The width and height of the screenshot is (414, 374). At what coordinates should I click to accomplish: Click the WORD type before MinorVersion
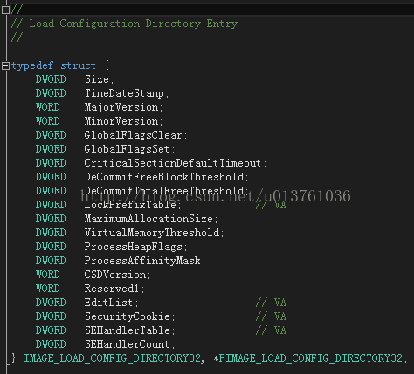click(48, 121)
